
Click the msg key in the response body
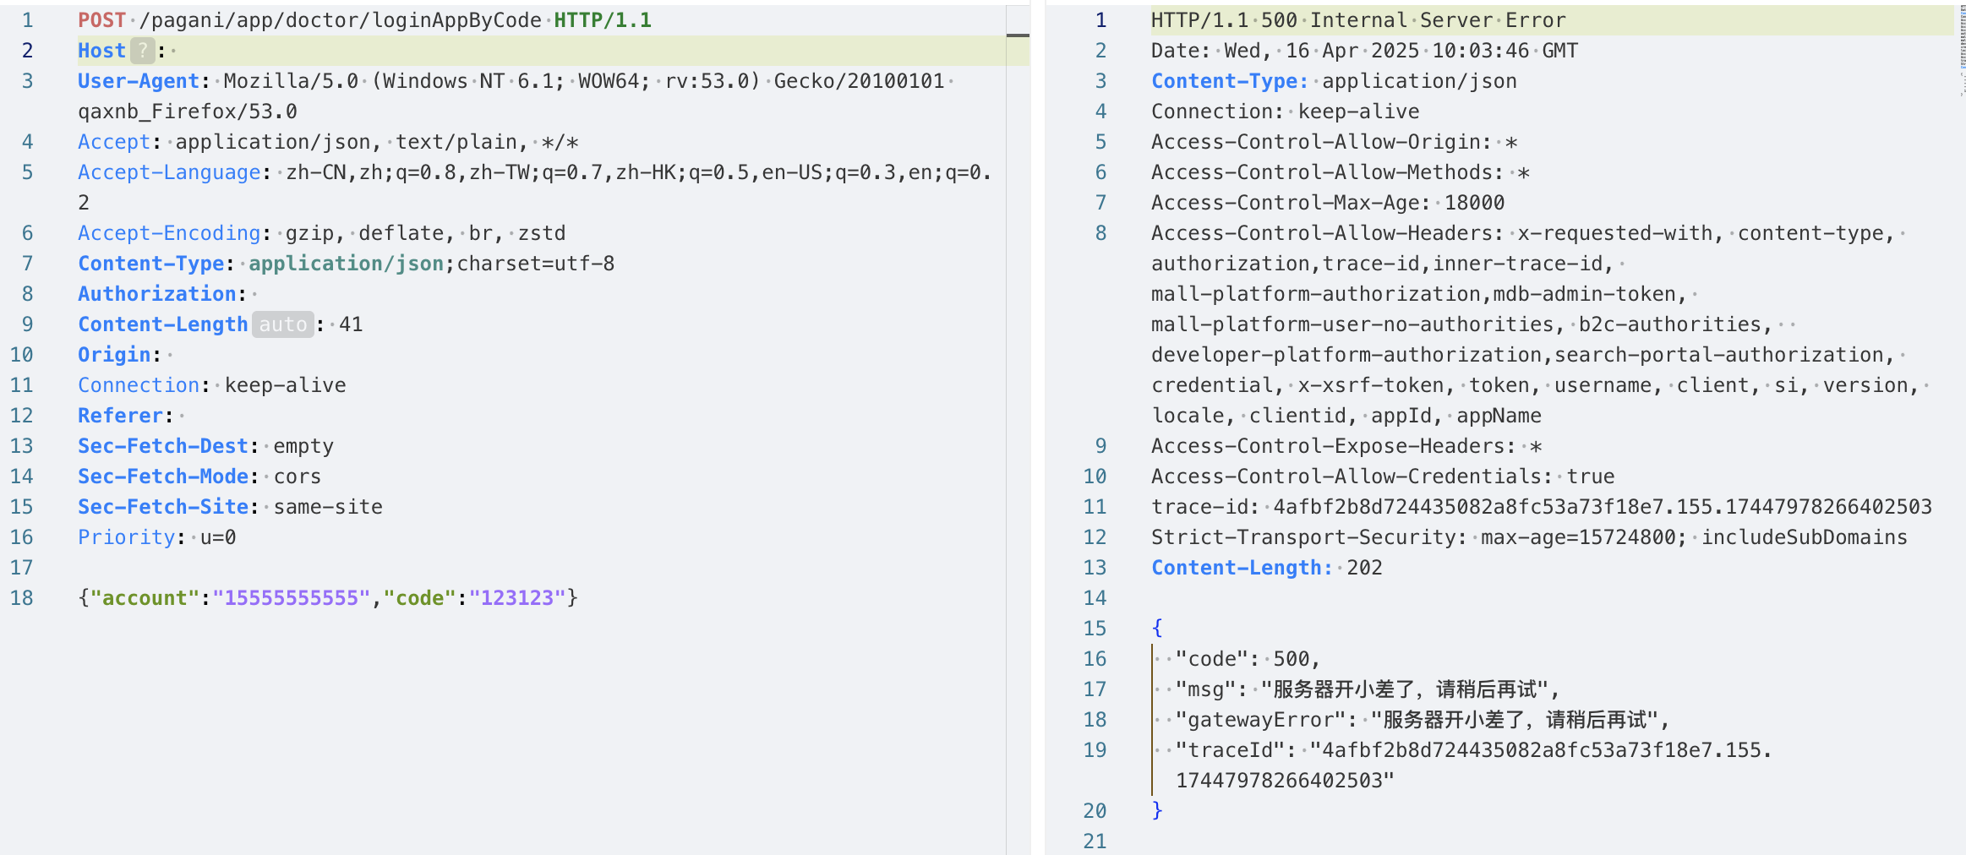coord(1205,689)
